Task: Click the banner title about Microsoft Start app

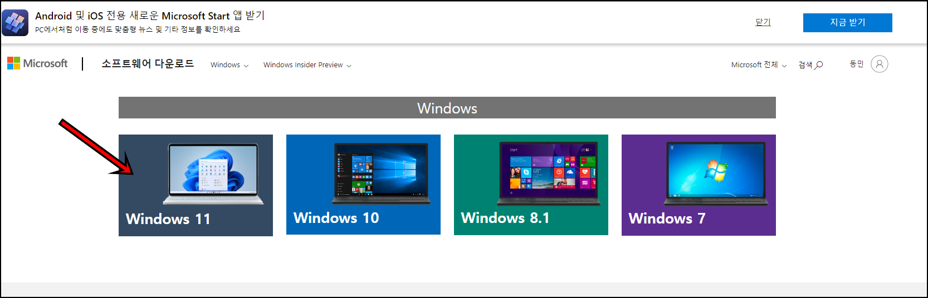Action: coord(150,16)
